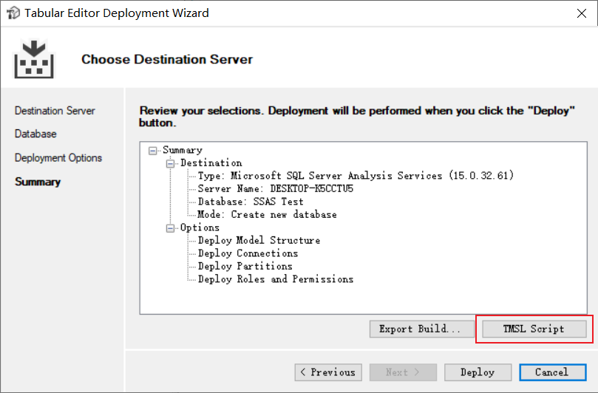Screen dimensions: 598x393
Task: Select Mode: Create new database row
Action: [x=267, y=215]
